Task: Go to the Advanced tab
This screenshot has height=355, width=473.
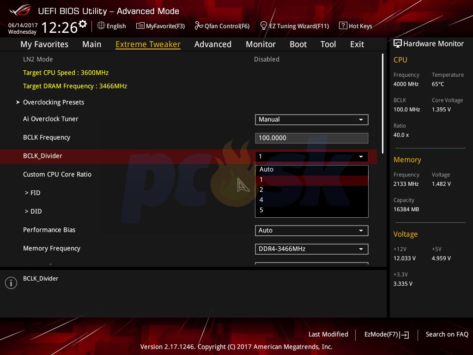Action: 213,44
